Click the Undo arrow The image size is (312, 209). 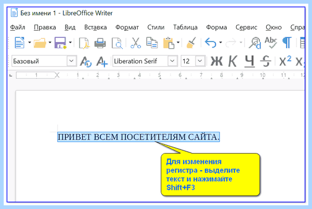coord(211,43)
